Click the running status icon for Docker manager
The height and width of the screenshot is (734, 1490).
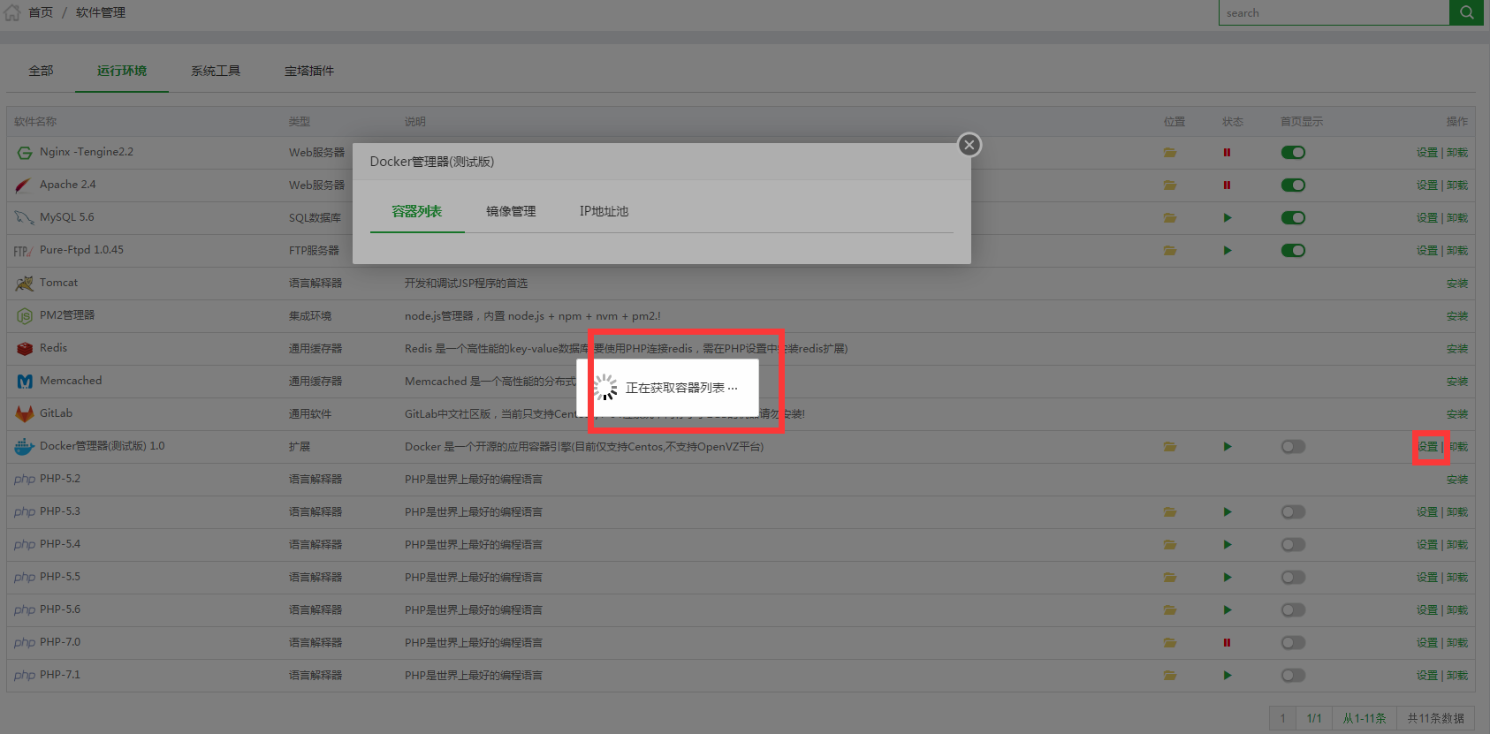point(1228,447)
